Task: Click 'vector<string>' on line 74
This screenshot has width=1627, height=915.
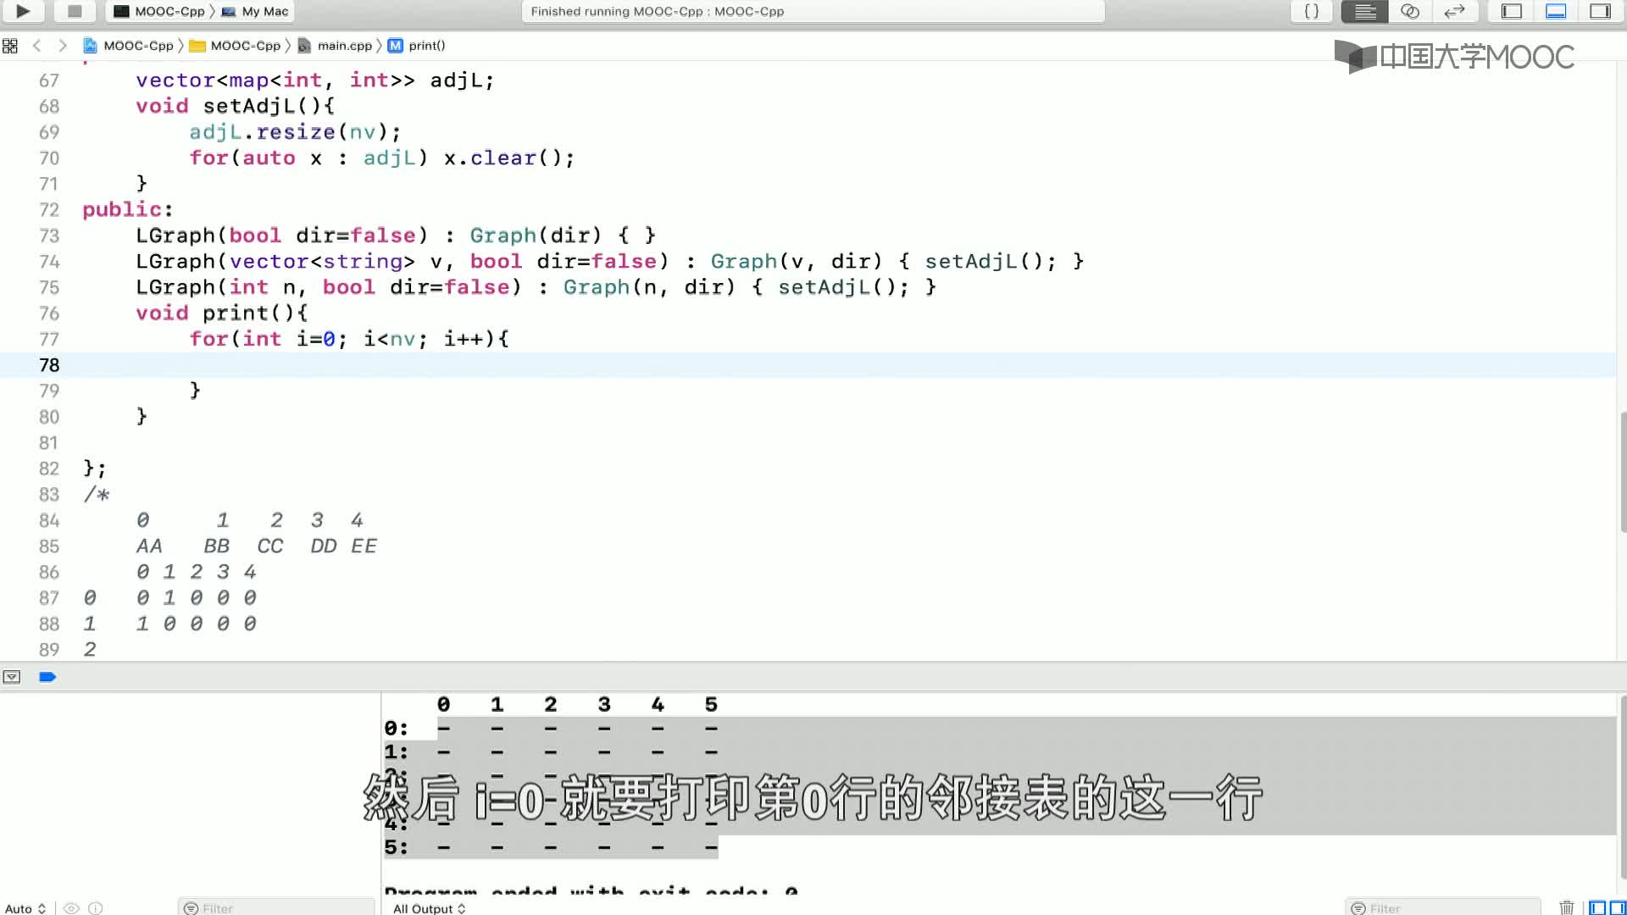Action: [322, 262]
